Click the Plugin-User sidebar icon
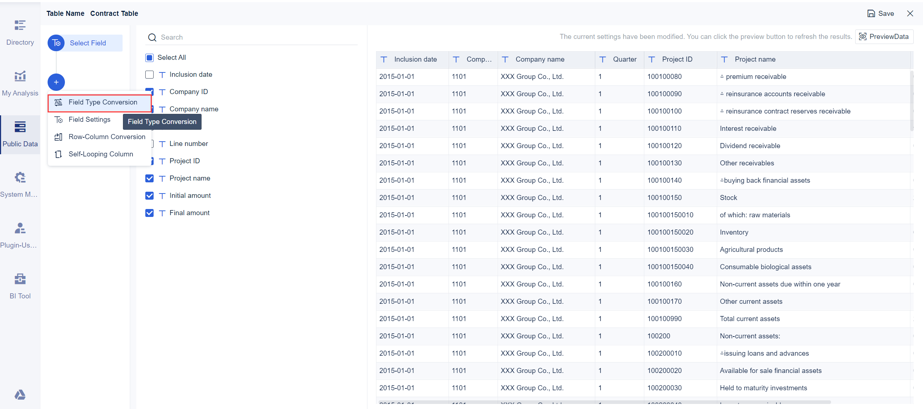Screen dimensions: 923x409 [20, 228]
